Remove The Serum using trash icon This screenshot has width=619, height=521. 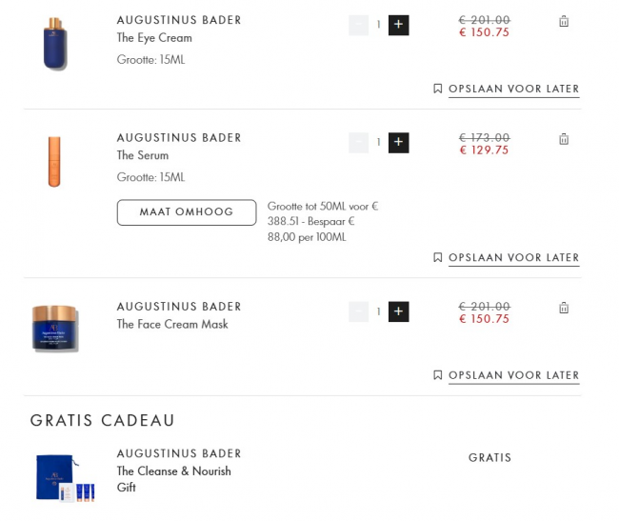tap(564, 139)
